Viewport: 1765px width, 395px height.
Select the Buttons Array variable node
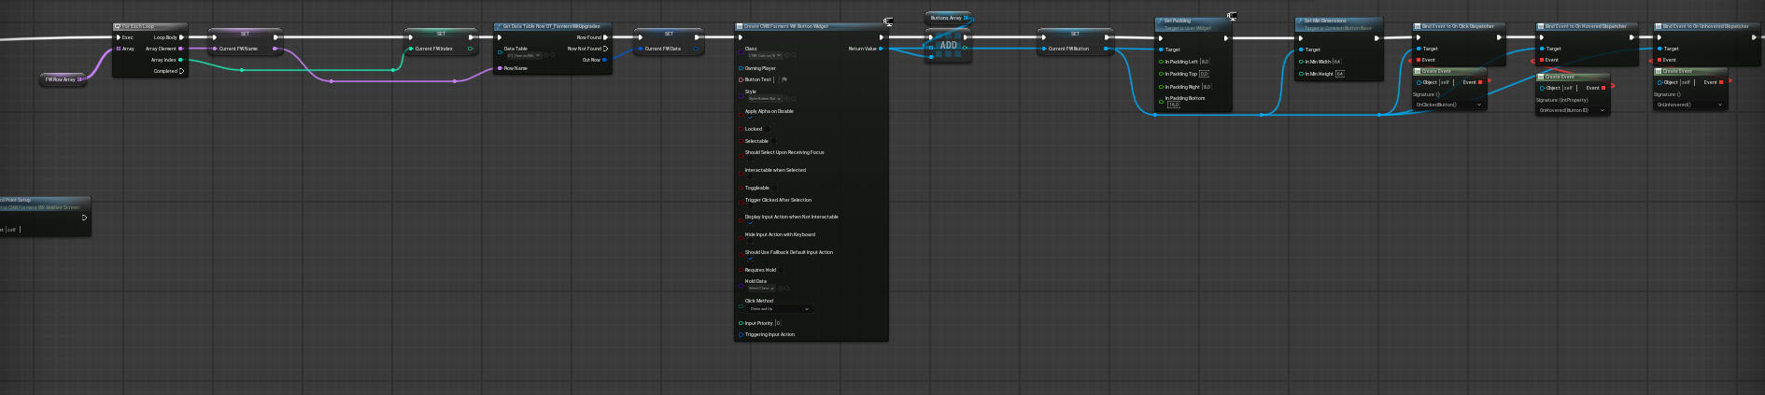(947, 18)
